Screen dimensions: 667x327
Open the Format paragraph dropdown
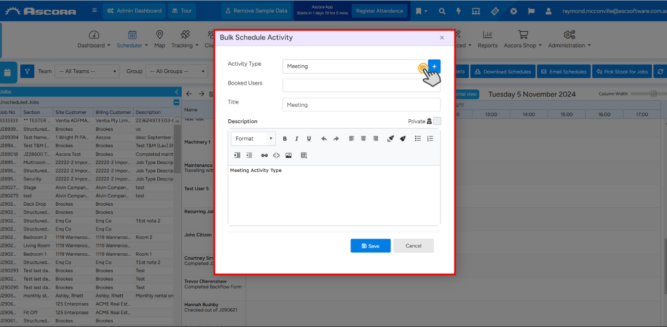[x=253, y=138]
